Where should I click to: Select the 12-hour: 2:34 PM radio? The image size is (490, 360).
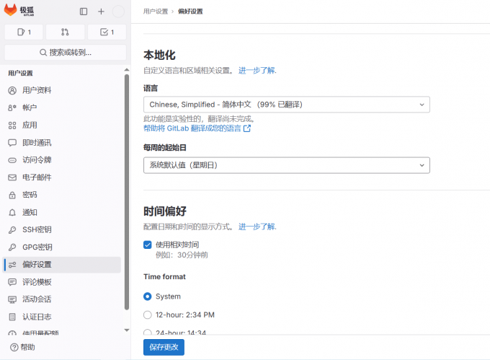click(x=148, y=315)
